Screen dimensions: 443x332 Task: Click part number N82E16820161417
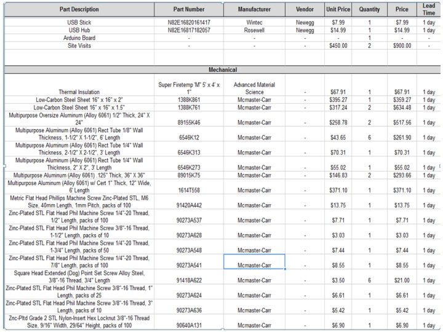tap(189, 22)
